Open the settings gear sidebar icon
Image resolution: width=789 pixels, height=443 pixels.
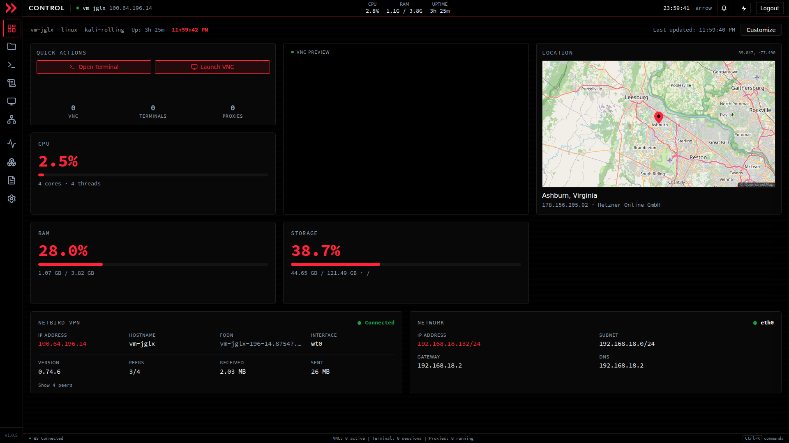click(x=12, y=199)
